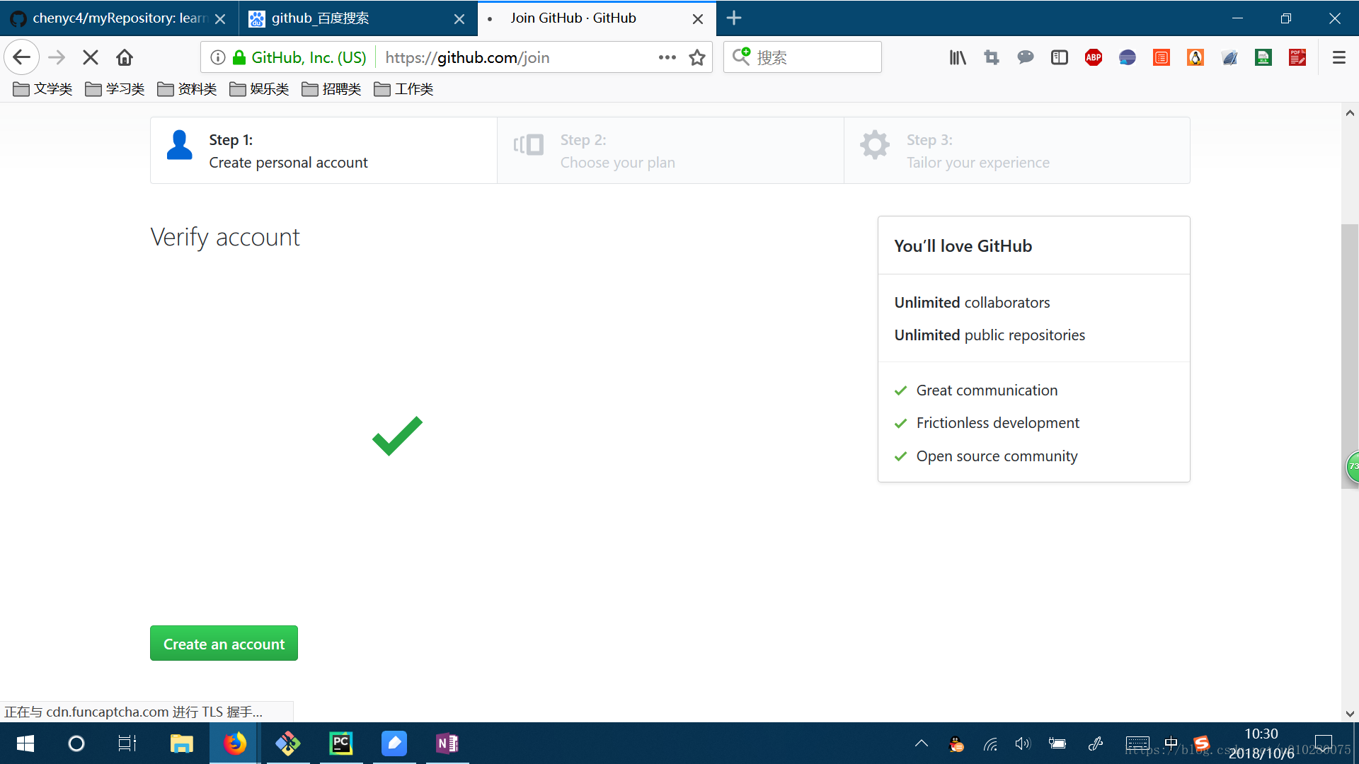Click the Frictionless development item
Viewport: 1359px width, 764px height.
click(x=997, y=422)
